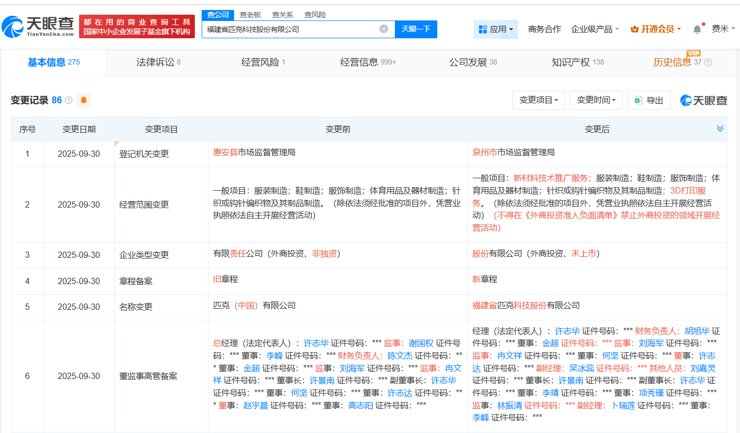Click the orange bell icon beside 变更记录
The width and height of the screenshot is (740, 433).
(x=84, y=100)
